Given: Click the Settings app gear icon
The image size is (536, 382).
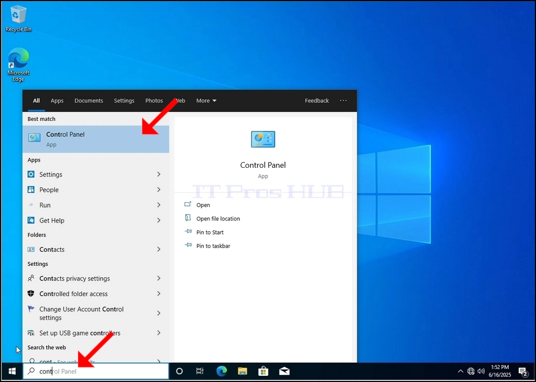Looking at the screenshot, I should coord(31,174).
